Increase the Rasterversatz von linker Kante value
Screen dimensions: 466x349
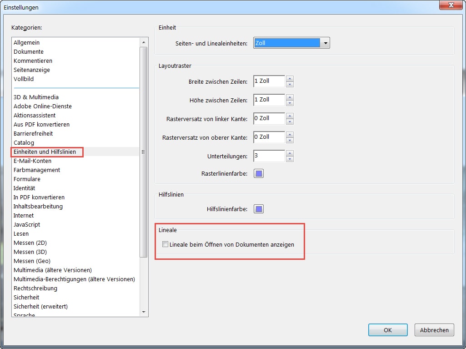(x=290, y=116)
